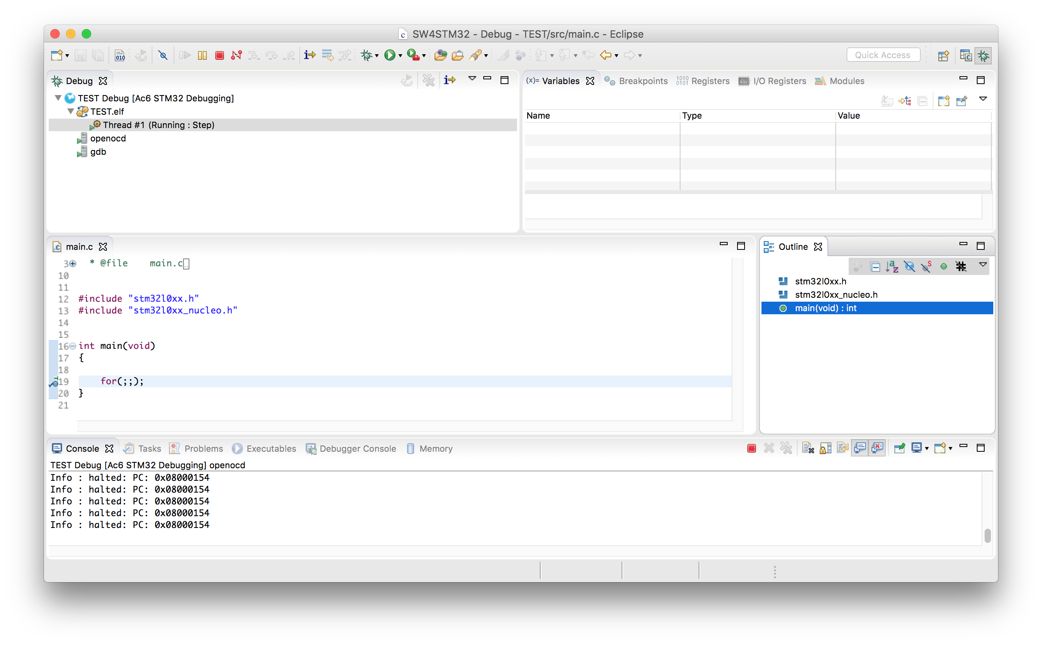
Task: Open the Debug launch dropdown arrow beside bug icon
Action: click(x=377, y=56)
